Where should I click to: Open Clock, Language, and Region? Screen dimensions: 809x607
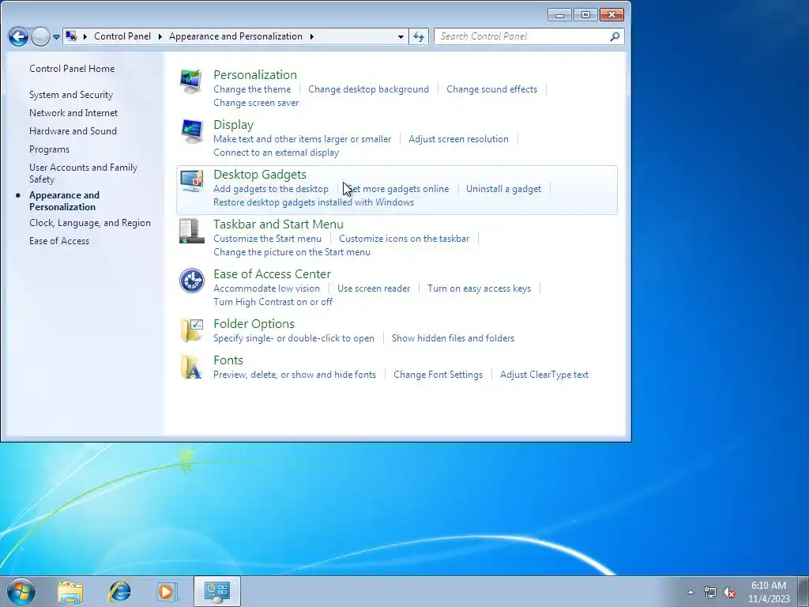click(x=90, y=223)
